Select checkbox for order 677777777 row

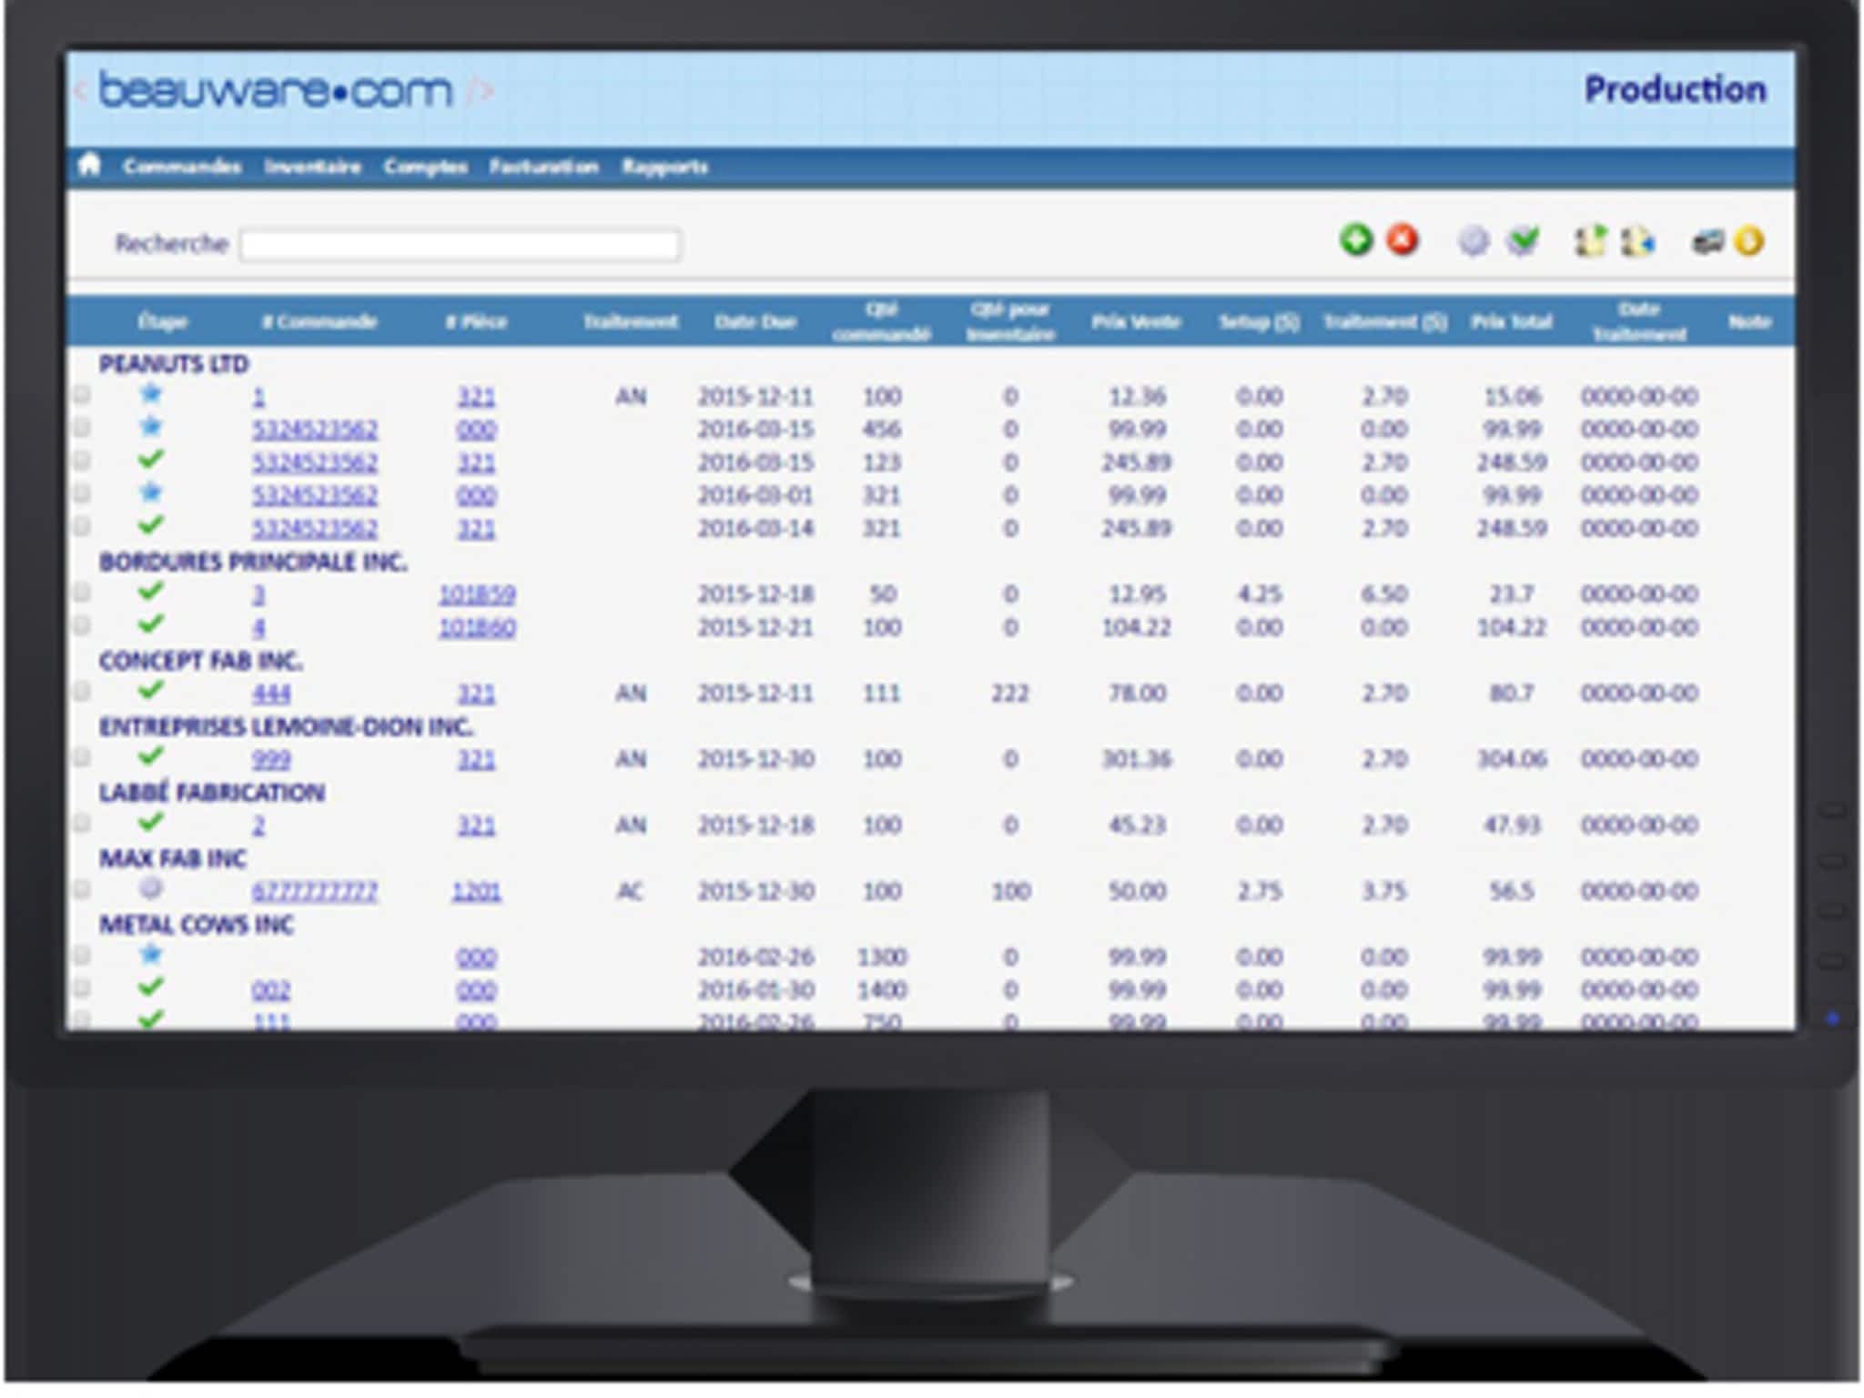[82, 889]
